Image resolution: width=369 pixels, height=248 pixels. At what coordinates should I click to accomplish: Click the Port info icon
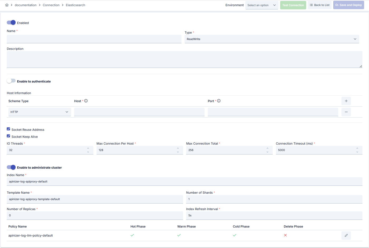pos(219,101)
